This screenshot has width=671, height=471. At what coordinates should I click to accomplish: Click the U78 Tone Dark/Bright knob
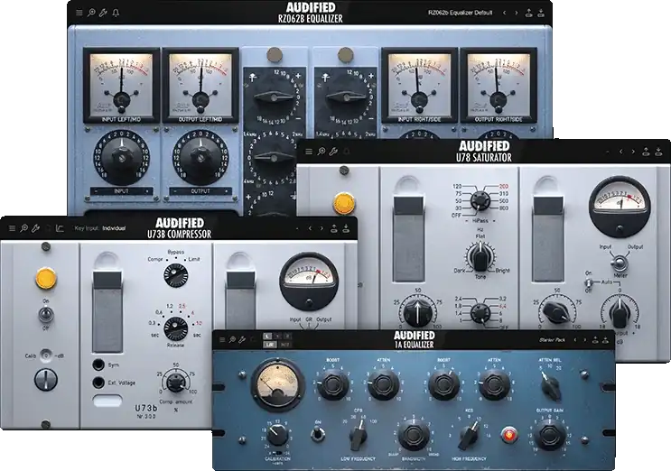click(480, 256)
